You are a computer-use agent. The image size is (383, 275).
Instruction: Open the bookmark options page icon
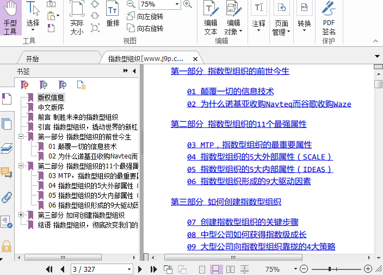click(81, 85)
